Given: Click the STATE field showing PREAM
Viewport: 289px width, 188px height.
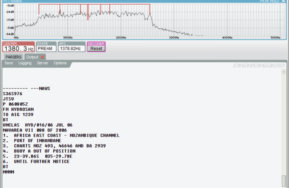Looking at the screenshot, I should pos(46,48).
